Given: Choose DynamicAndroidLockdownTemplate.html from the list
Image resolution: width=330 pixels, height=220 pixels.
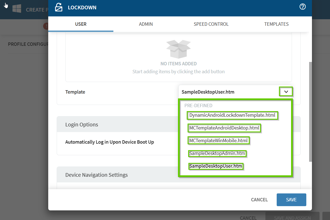Looking at the screenshot, I should click(x=232, y=115).
